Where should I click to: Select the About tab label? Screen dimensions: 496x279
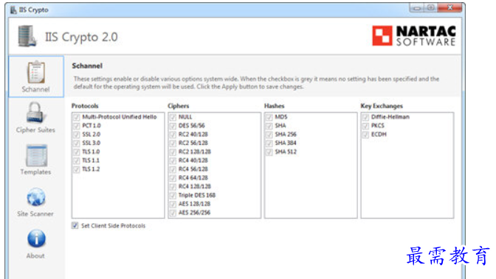click(35, 256)
